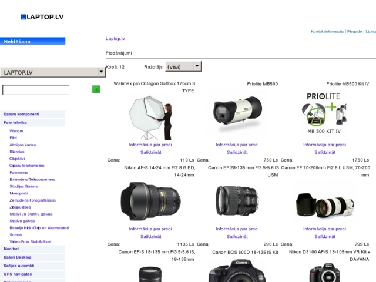Viewport: 376px width, 282px height.
Task: Select the Wacom subcategory
Action: pos(16,131)
